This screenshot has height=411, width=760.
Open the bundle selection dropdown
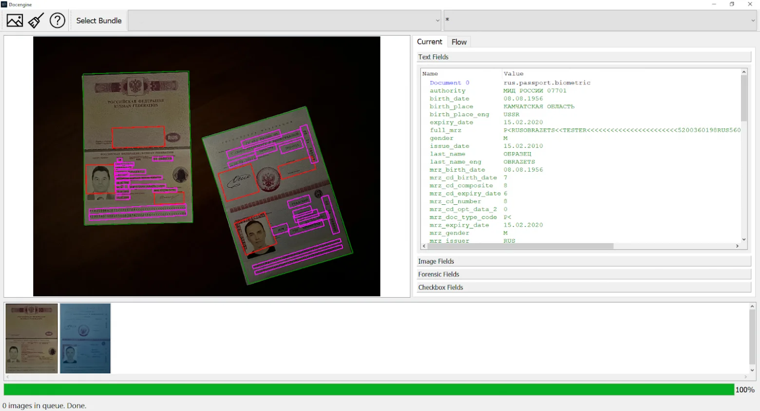285,20
